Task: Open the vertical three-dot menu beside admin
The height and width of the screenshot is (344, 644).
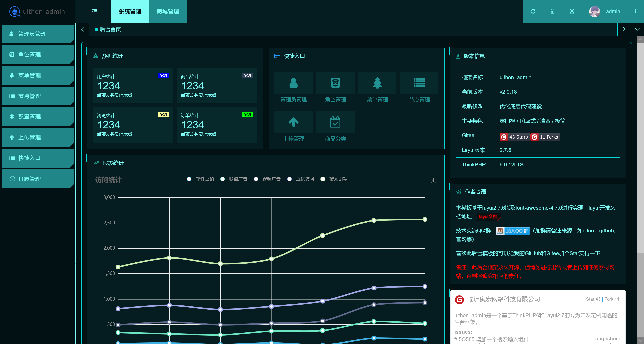Action: pyautogui.click(x=636, y=11)
